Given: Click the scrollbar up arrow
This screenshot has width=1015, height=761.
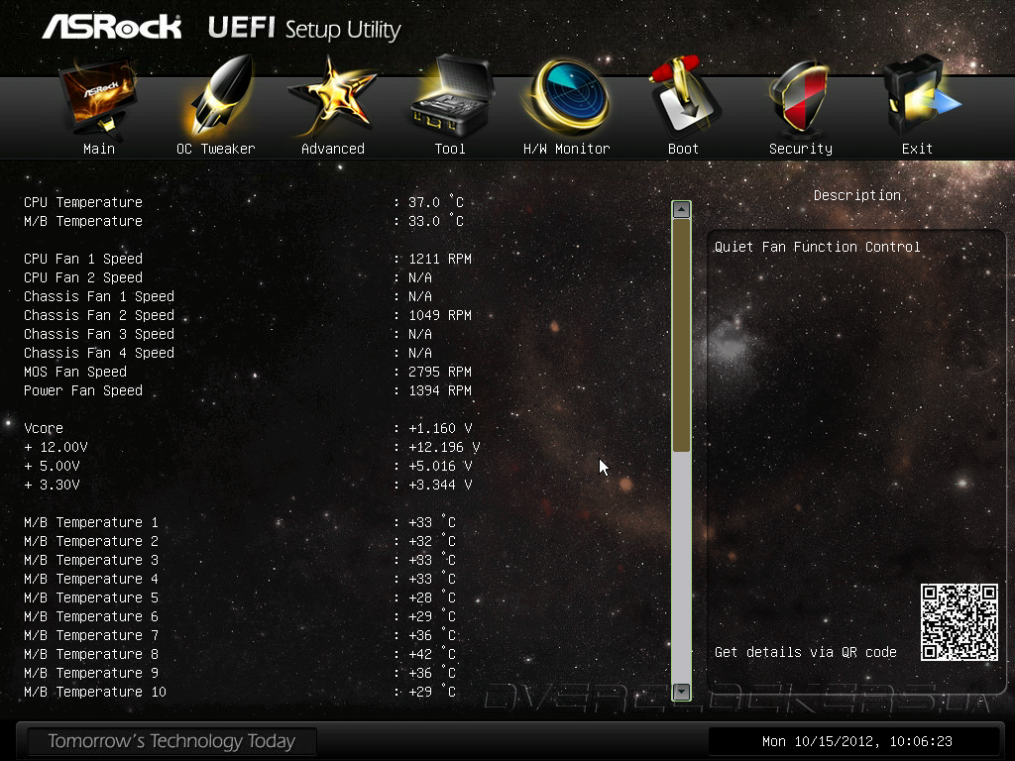Looking at the screenshot, I should coord(681,210).
